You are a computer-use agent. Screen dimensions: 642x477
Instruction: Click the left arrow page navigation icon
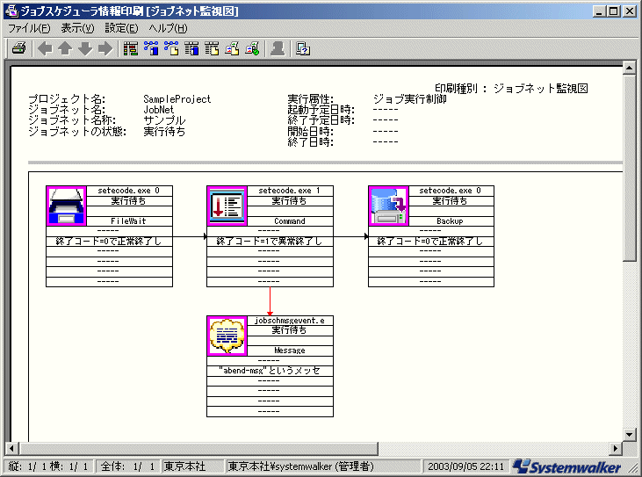pos(45,48)
